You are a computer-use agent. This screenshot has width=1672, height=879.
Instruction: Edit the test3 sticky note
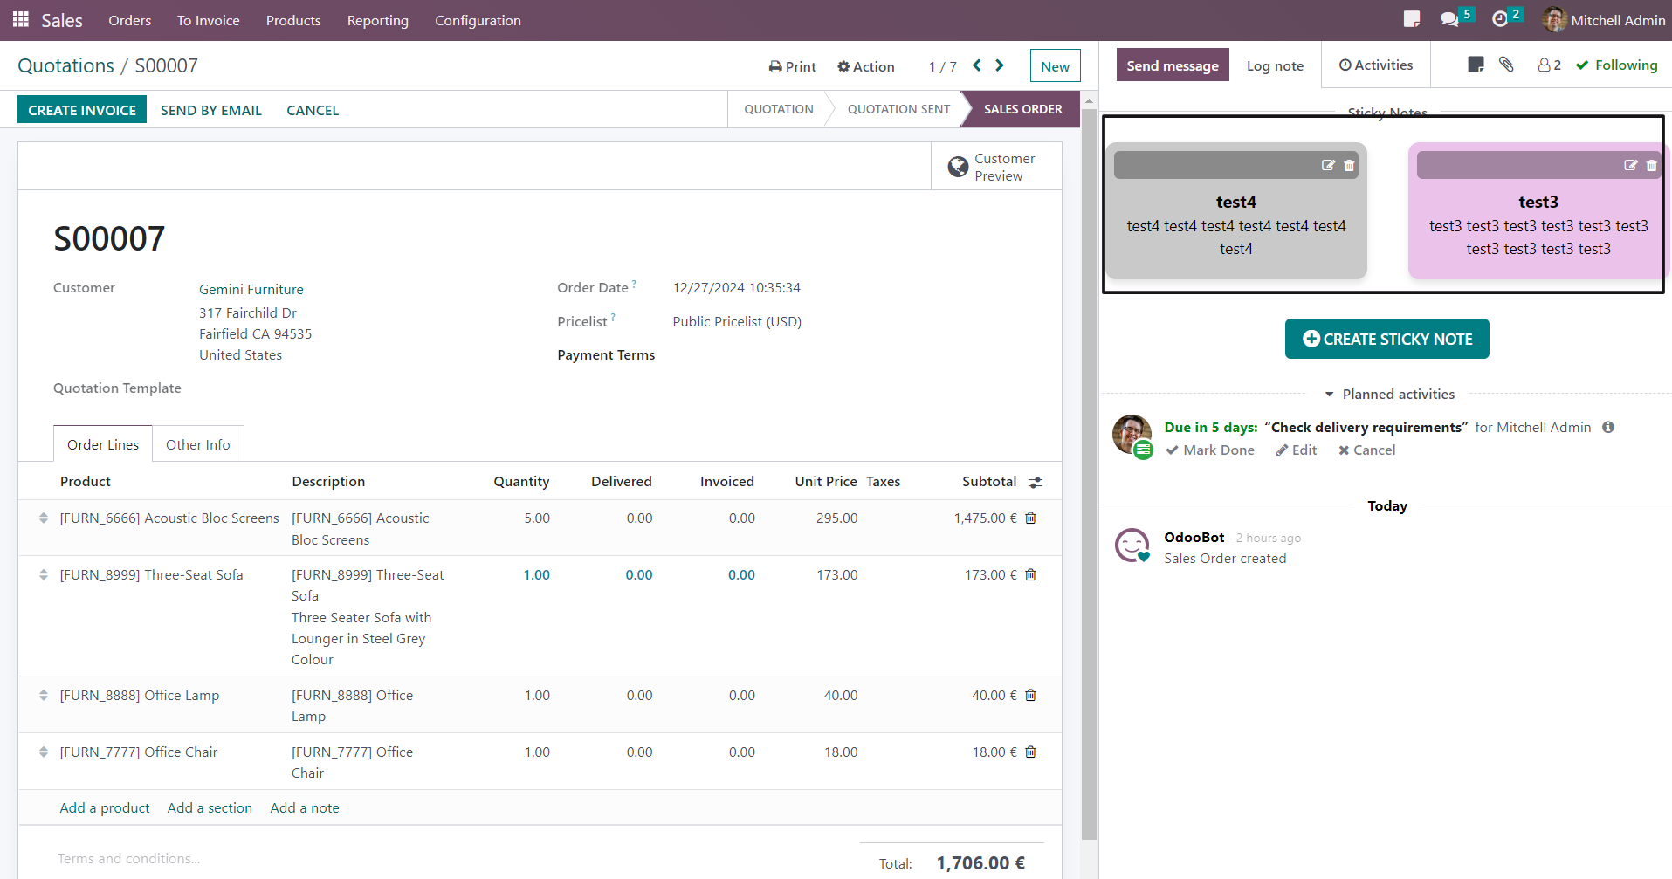(x=1630, y=165)
